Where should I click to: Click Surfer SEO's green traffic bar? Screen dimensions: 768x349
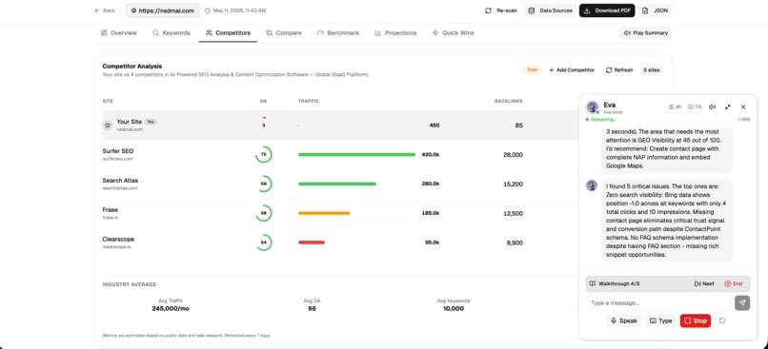click(356, 154)
